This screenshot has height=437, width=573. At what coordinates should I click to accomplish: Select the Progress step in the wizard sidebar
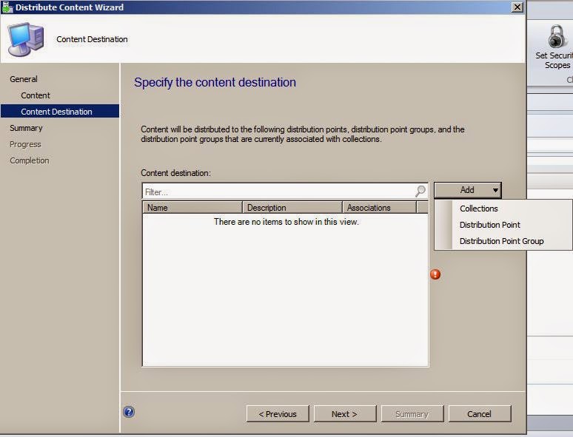point(25,144)
